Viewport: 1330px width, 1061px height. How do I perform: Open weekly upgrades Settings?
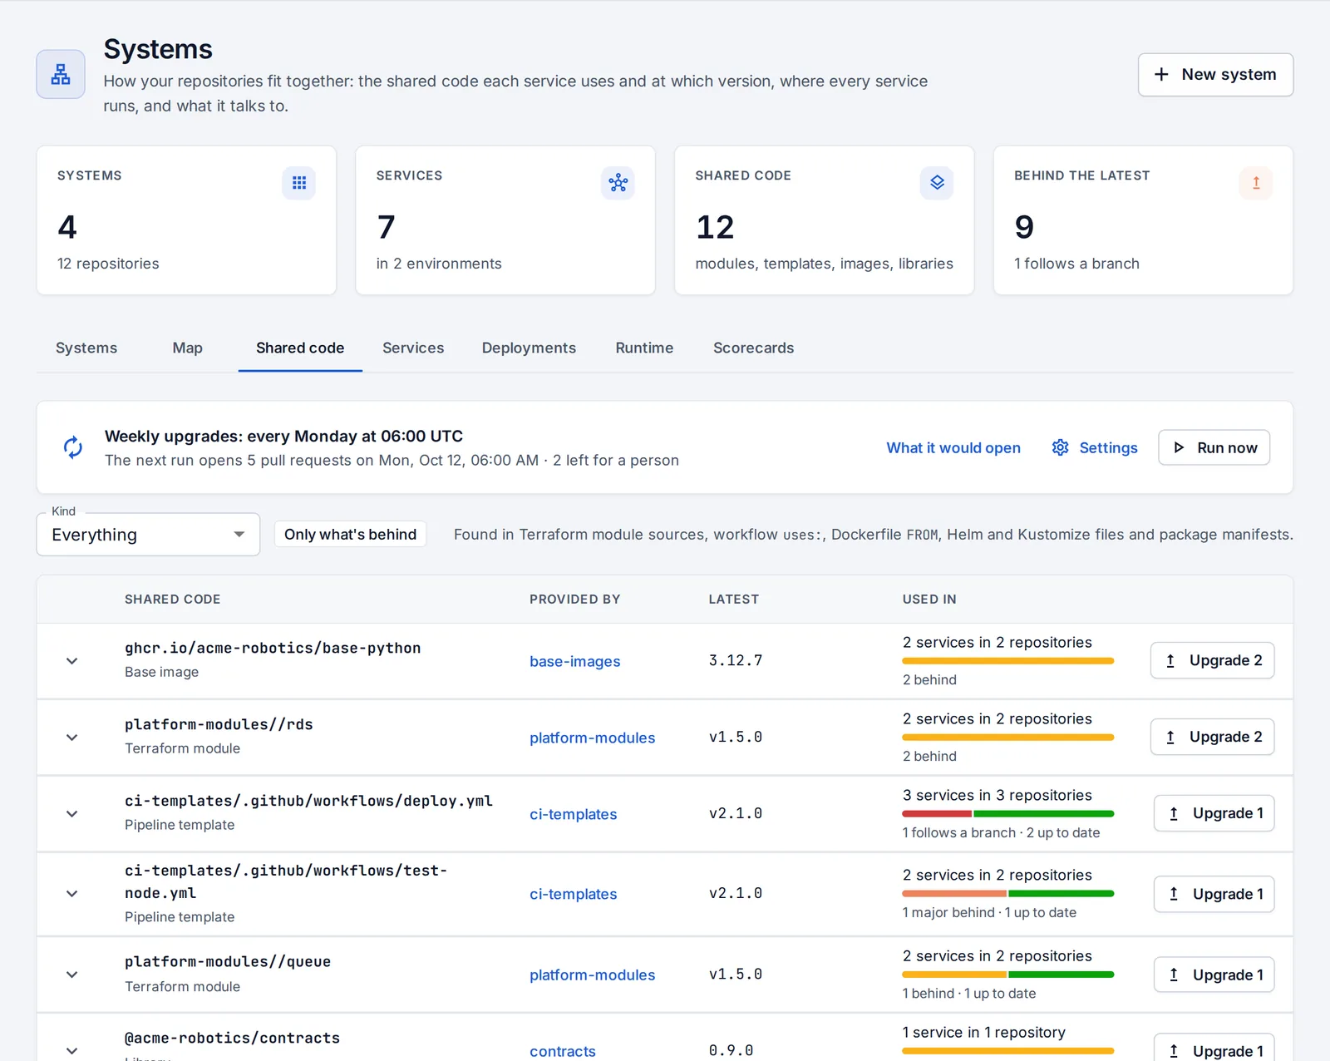1095,447
